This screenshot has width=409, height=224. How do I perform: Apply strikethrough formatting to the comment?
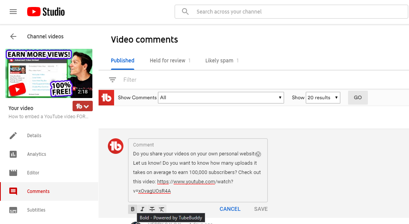coord(152,209)
